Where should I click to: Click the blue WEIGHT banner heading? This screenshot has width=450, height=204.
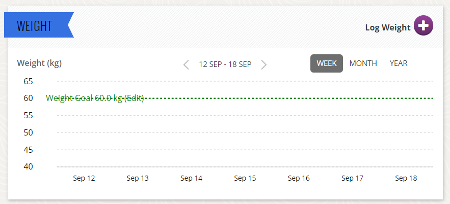[x=35, y=25]
